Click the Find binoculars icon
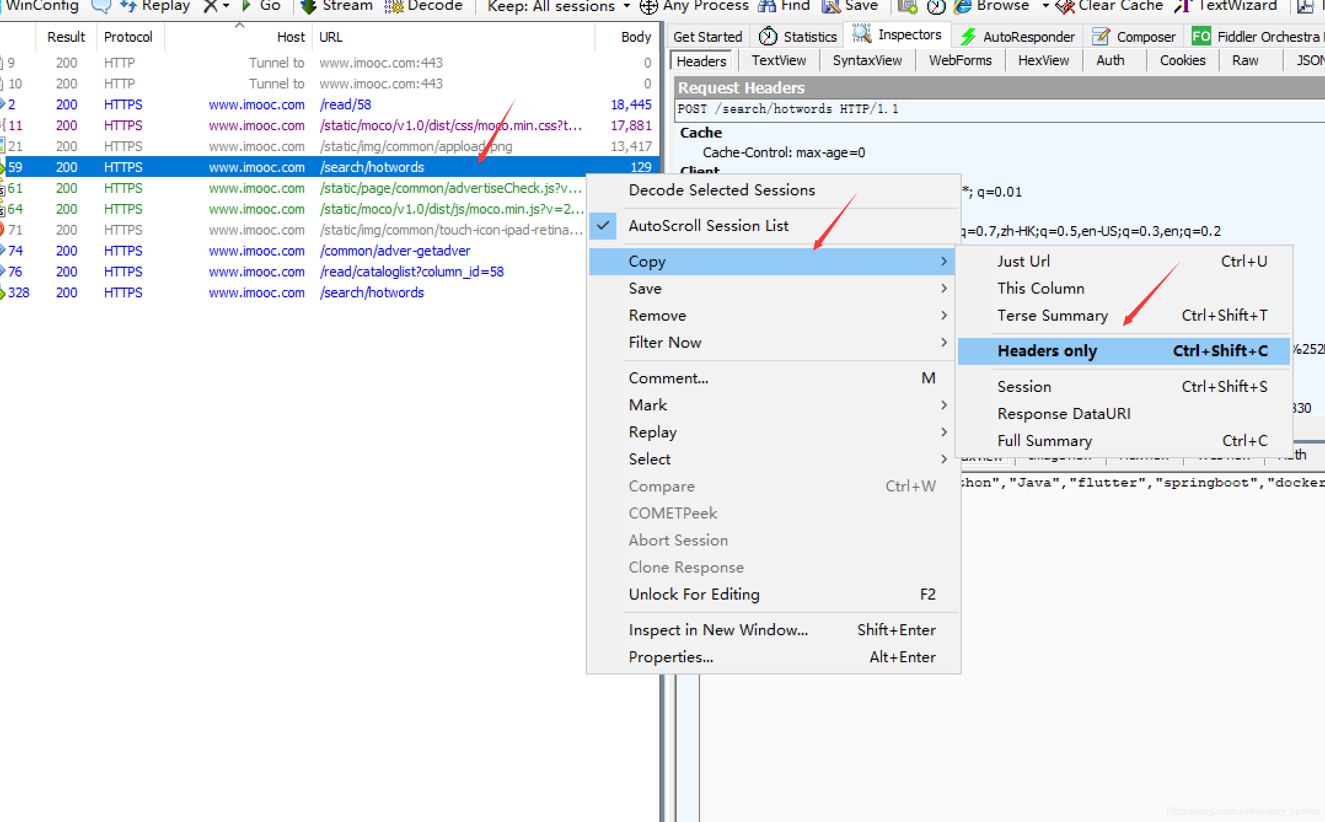The image size is (1325, 822). pyautogui.click(x=767, y=6)
